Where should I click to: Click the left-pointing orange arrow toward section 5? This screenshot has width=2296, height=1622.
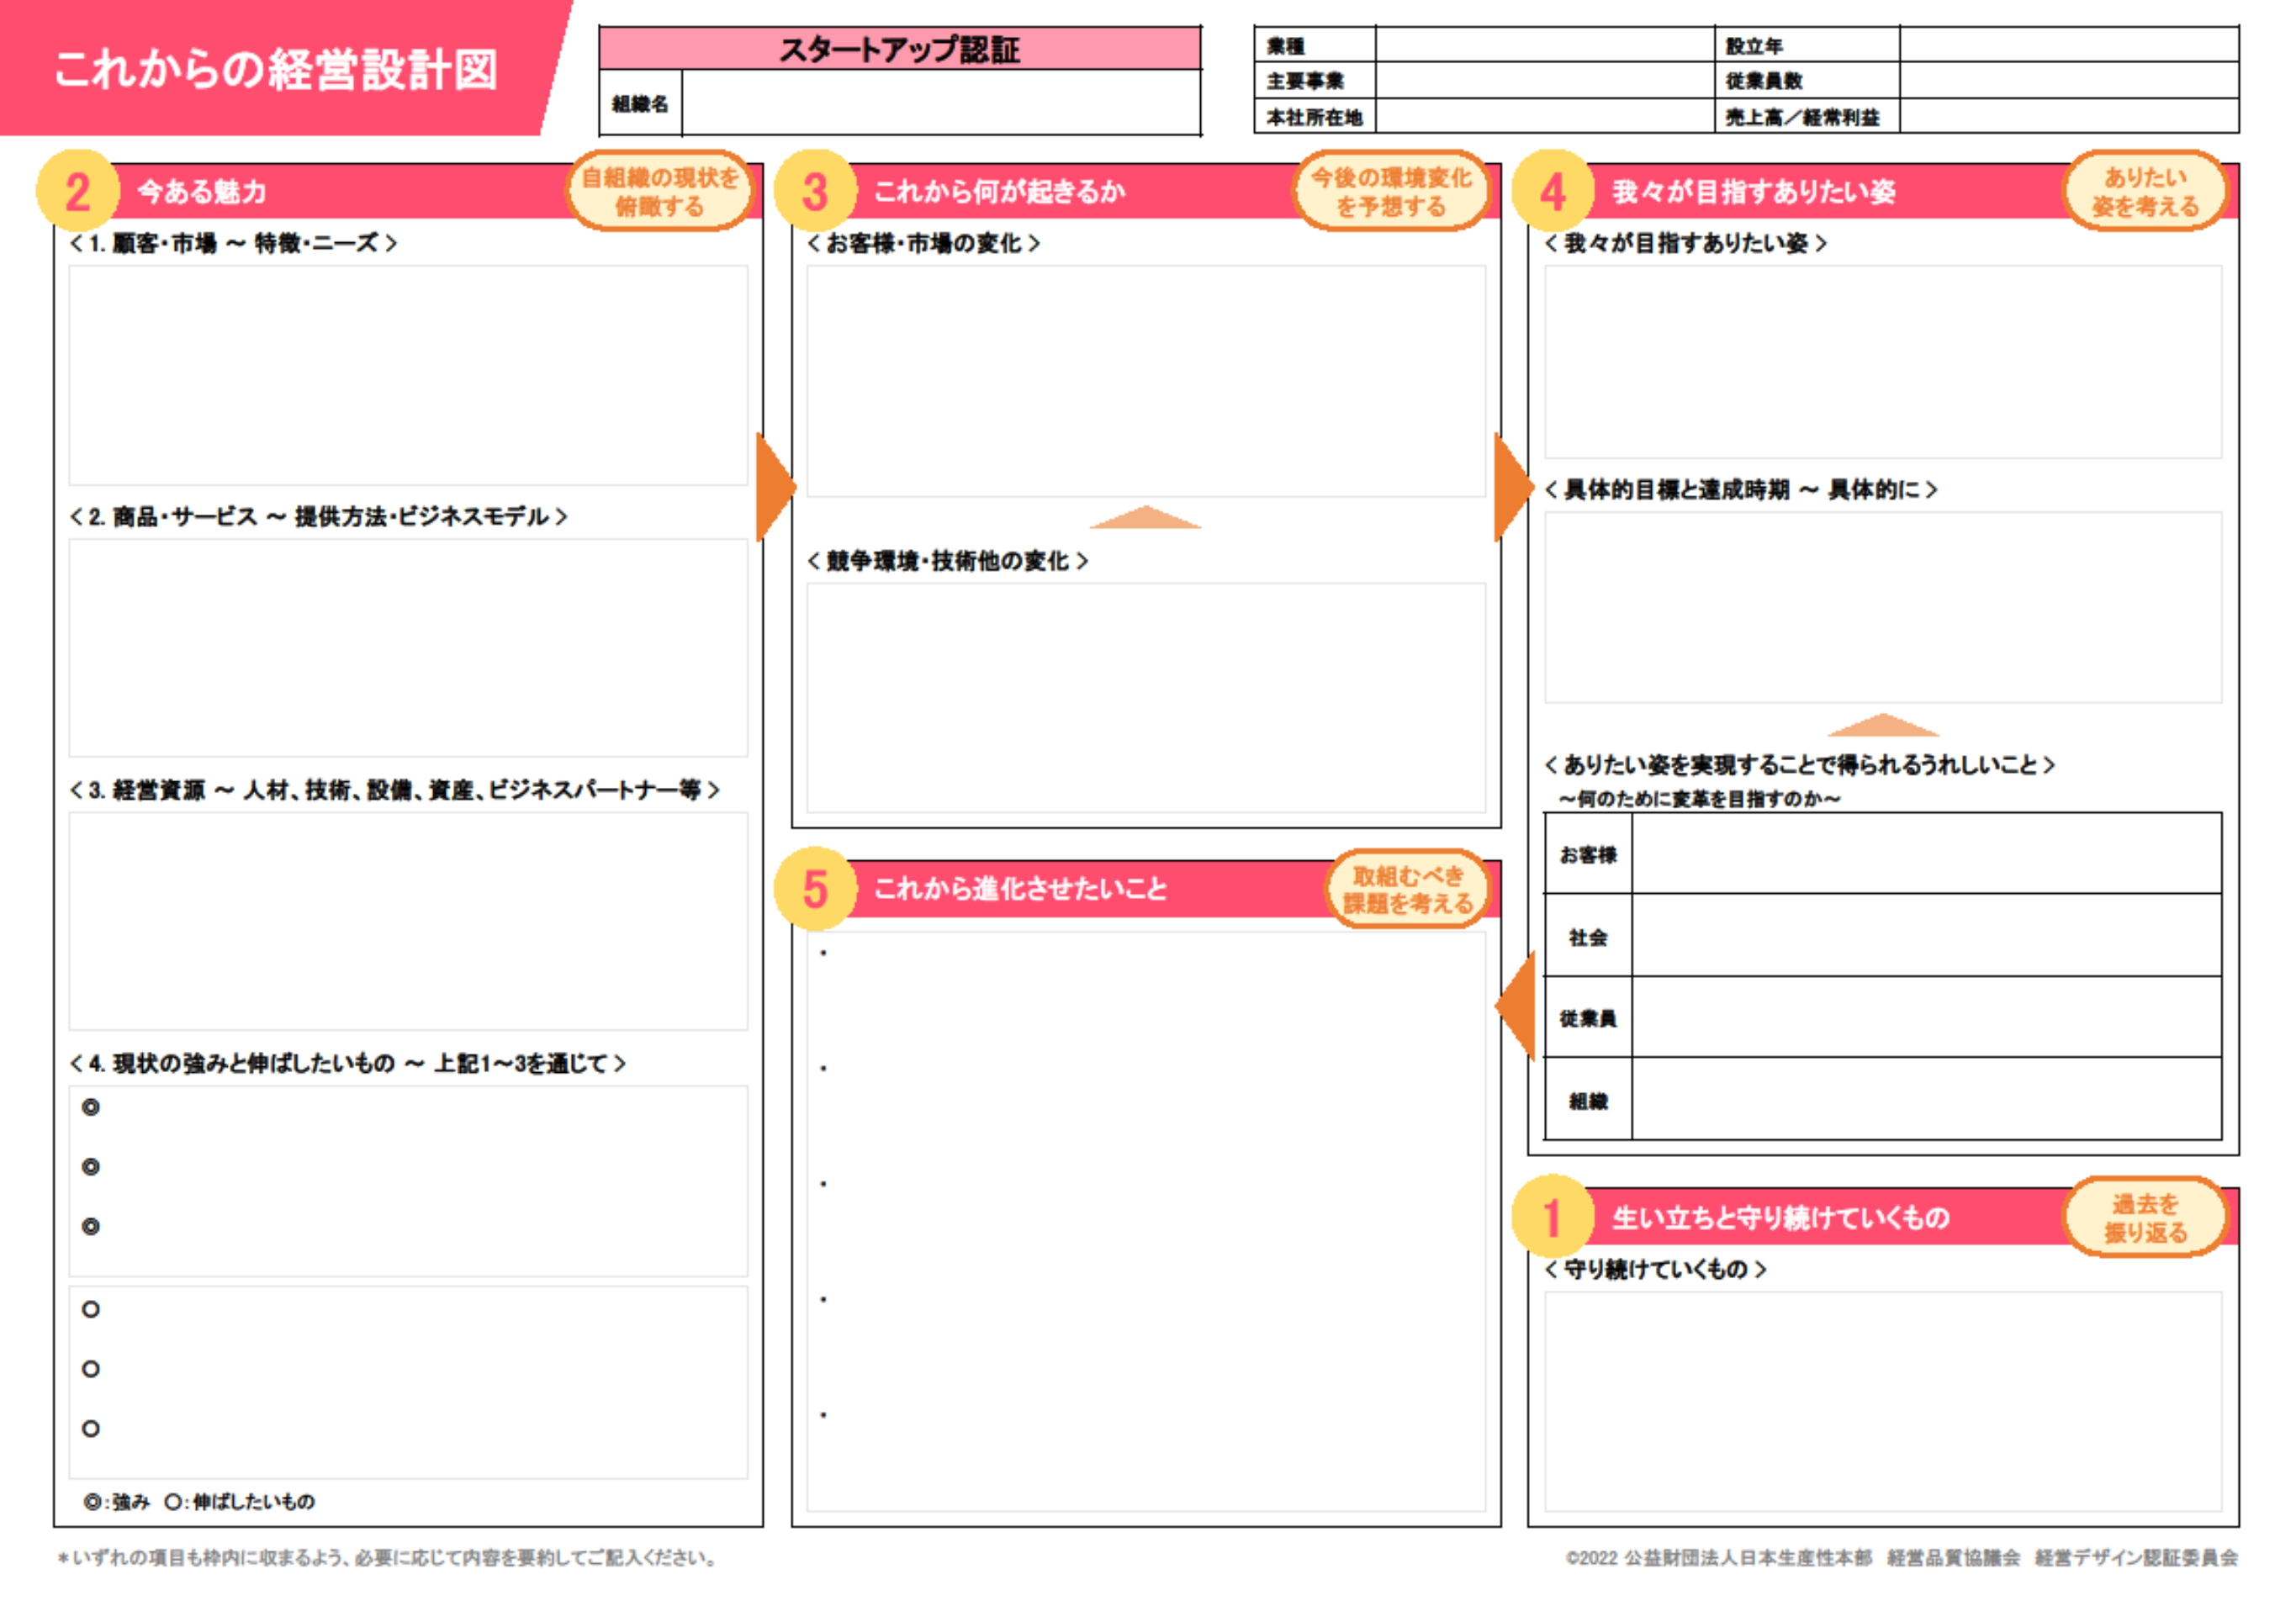point(1518,1006)
